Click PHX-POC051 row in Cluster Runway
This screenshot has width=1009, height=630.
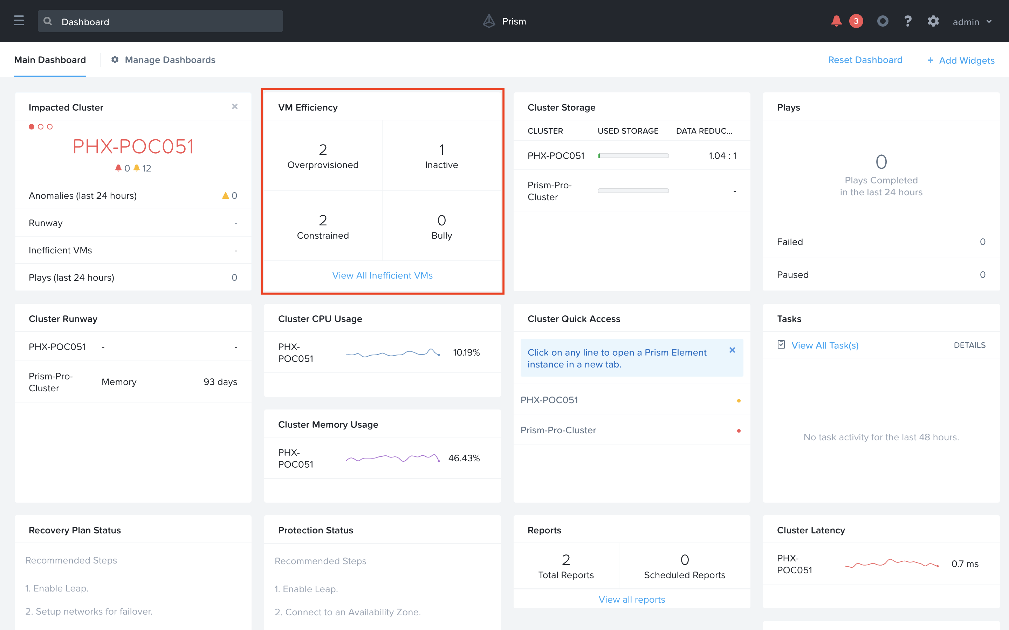click(x=133, y=346)
